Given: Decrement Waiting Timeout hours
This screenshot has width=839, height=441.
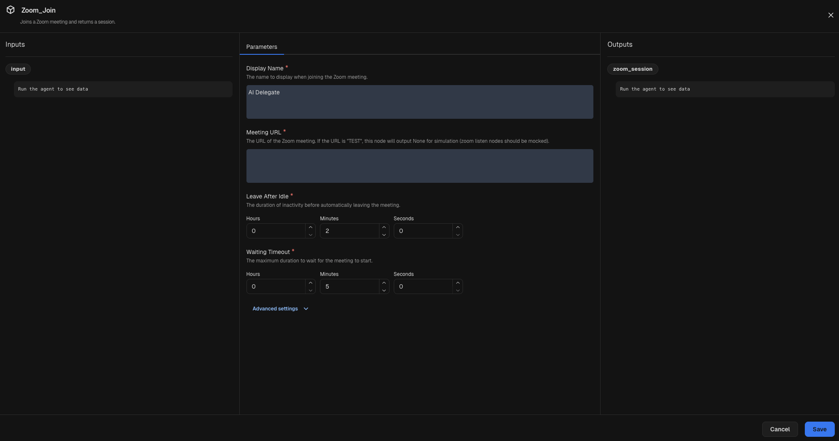Looking at the screenshot, I should click(311, 290).
